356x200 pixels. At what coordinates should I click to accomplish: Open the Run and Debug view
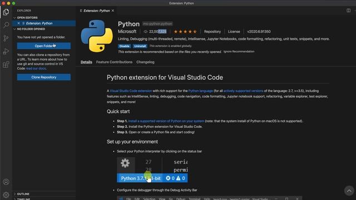coord(6,52)
